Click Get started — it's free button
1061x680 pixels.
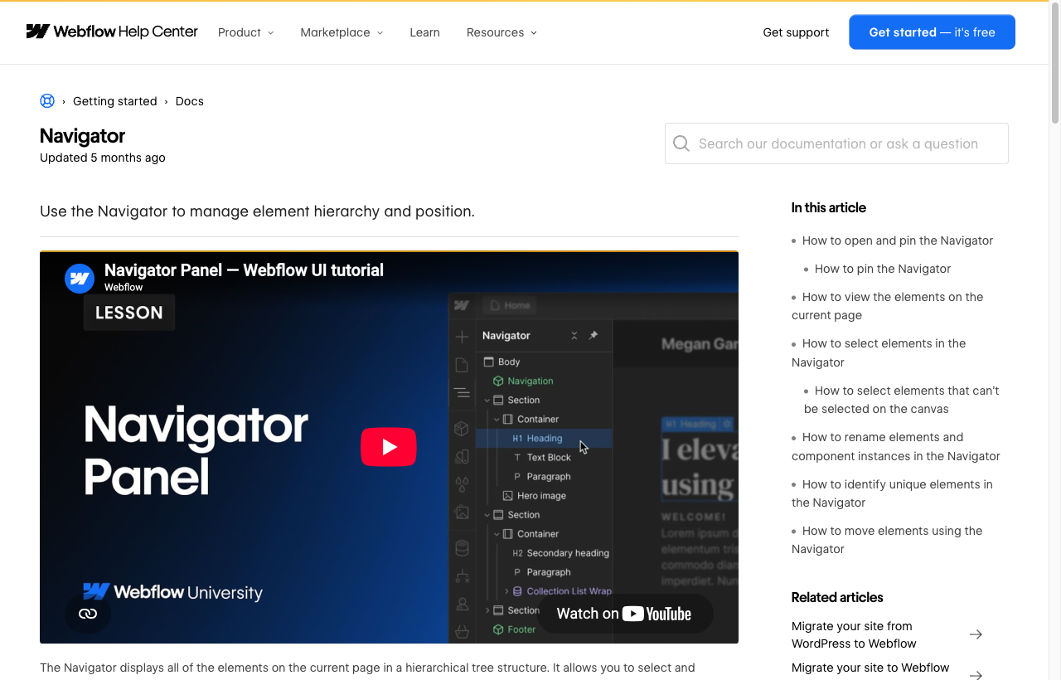coord(932,32)
